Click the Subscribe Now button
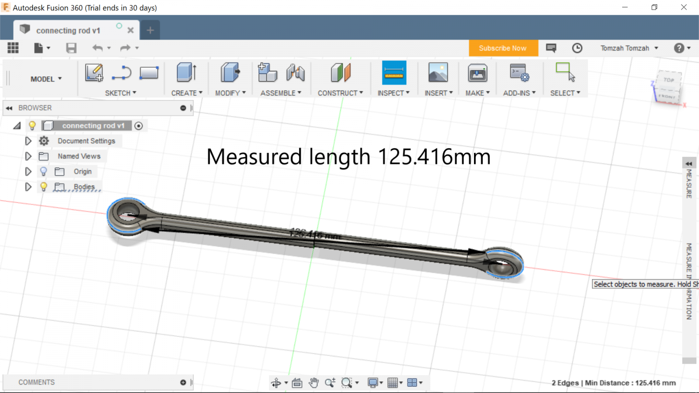This screenshot has width=699, height=393. 503,48
